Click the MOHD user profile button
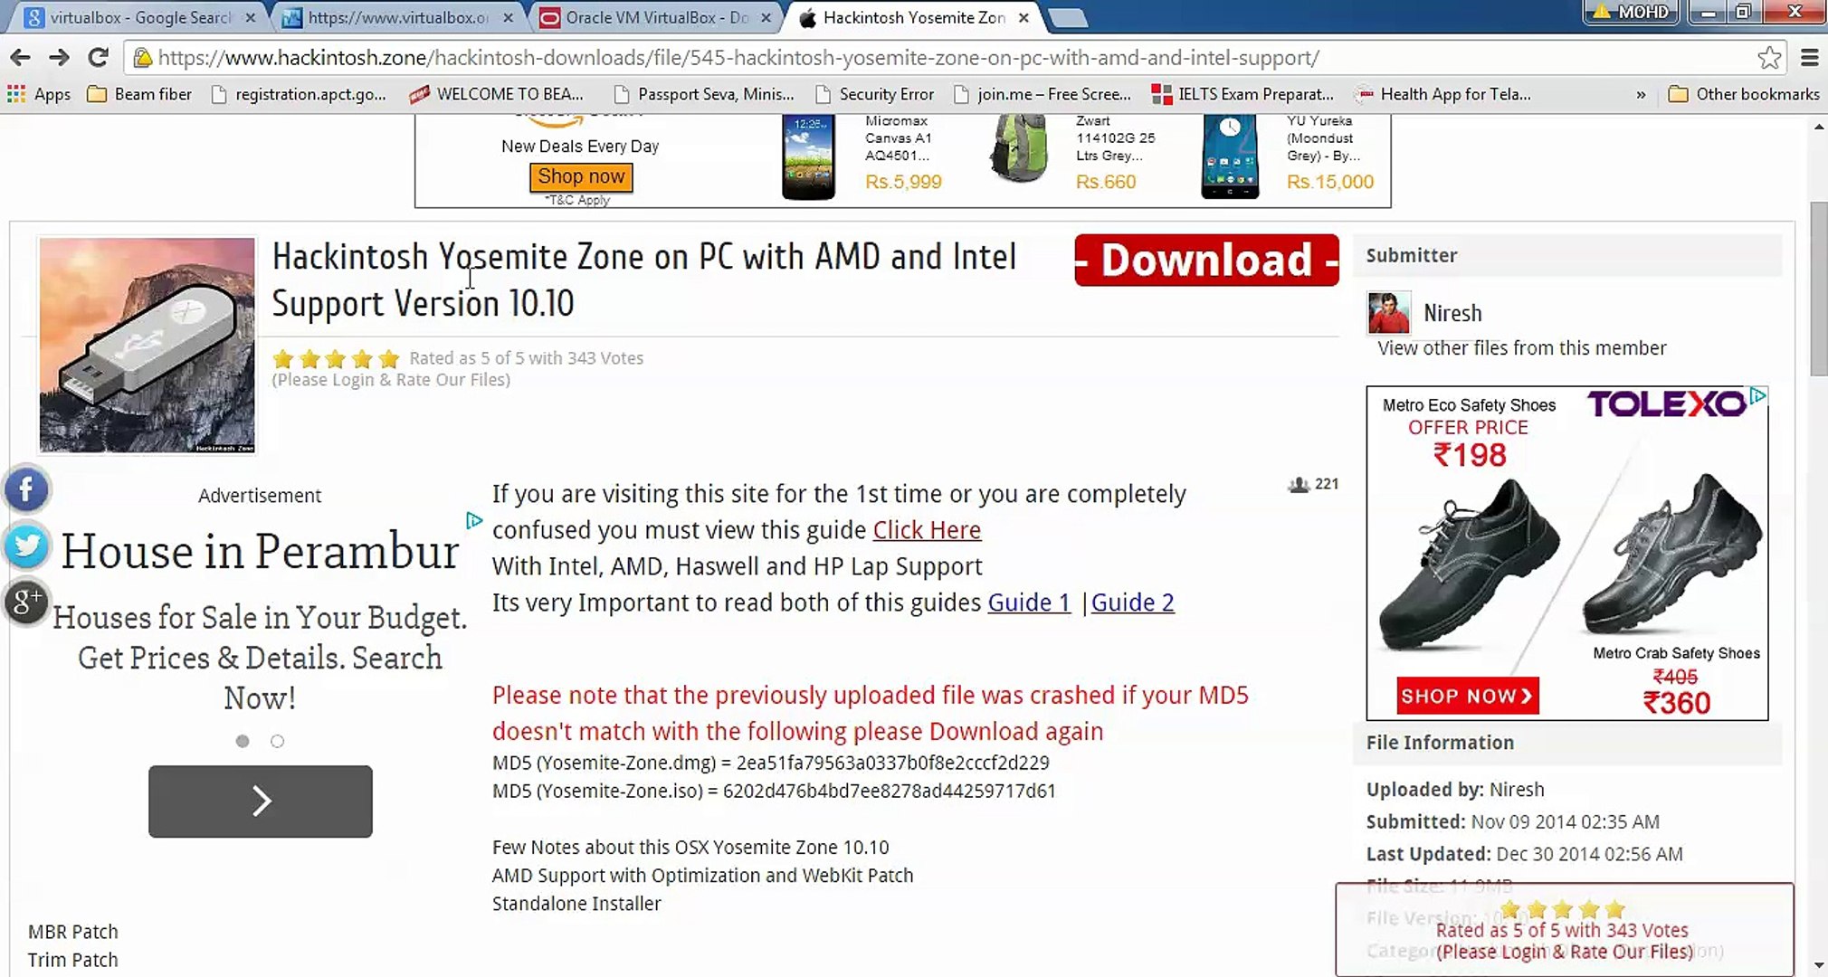The image size is (1828, 977). click(x=1632, y=12)
